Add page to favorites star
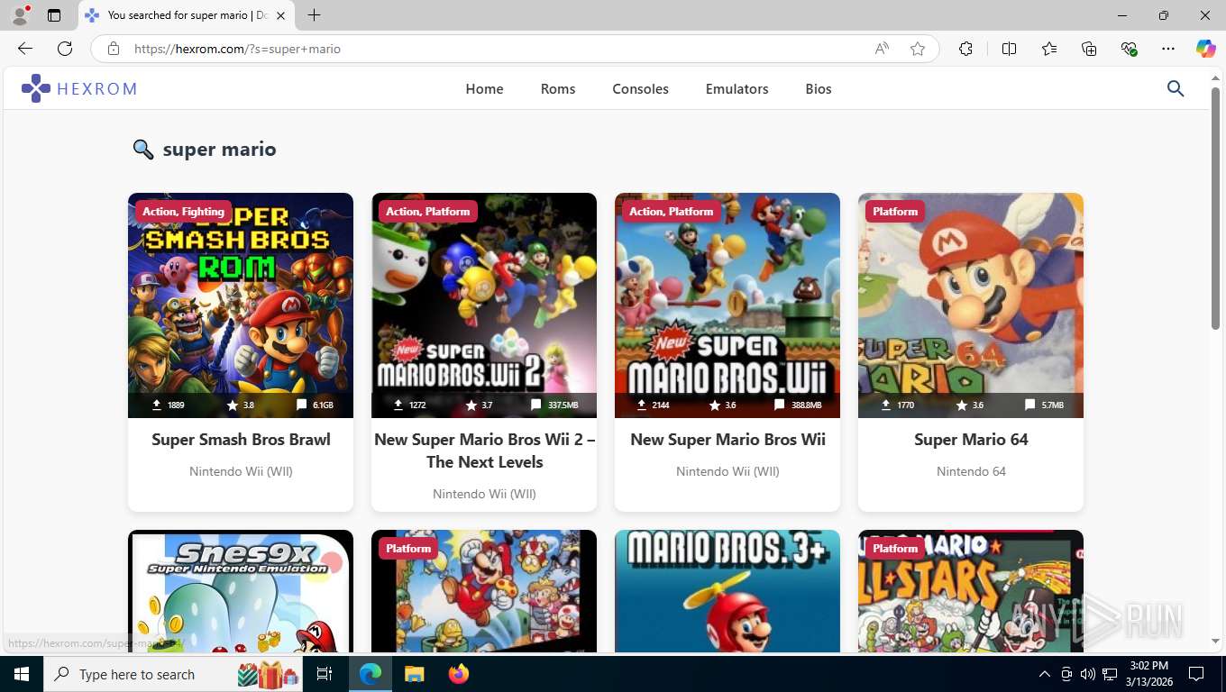This screenshot has height=692, width=1226. pyautogui.click(x=918, y=49)
